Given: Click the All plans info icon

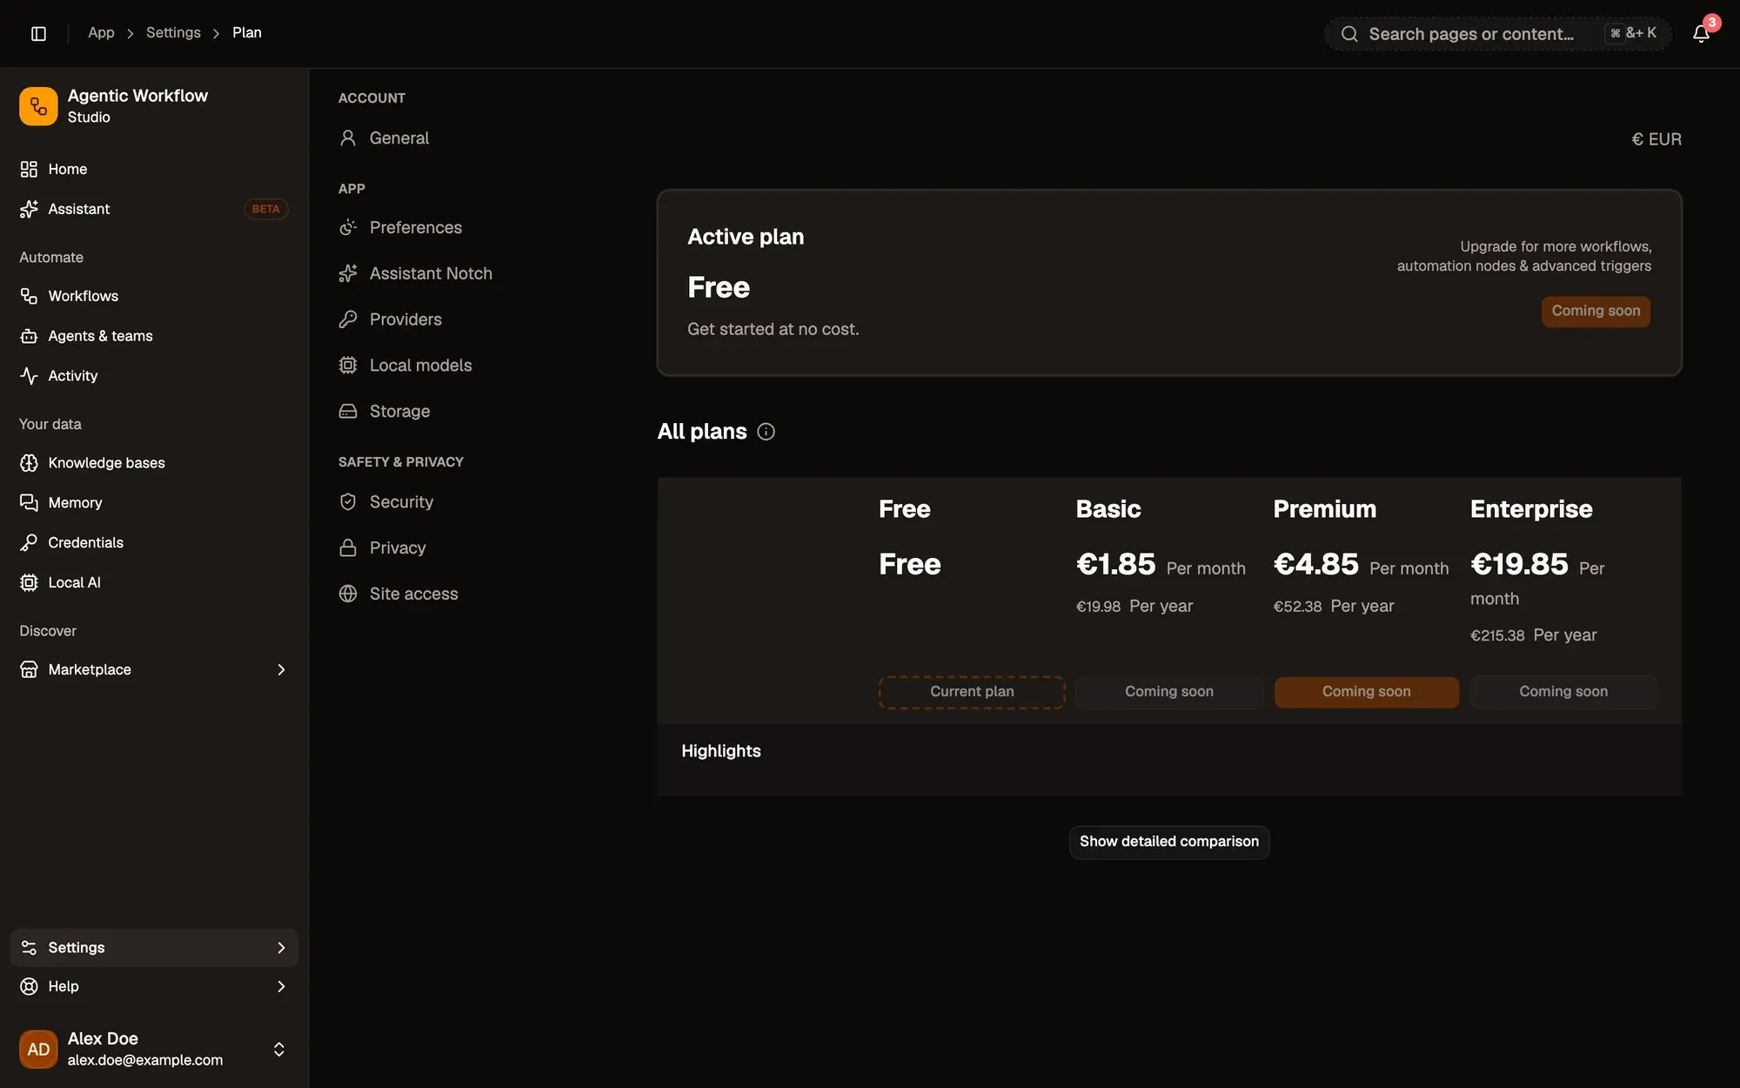Looking at the screenshot, I should [766, 432].
